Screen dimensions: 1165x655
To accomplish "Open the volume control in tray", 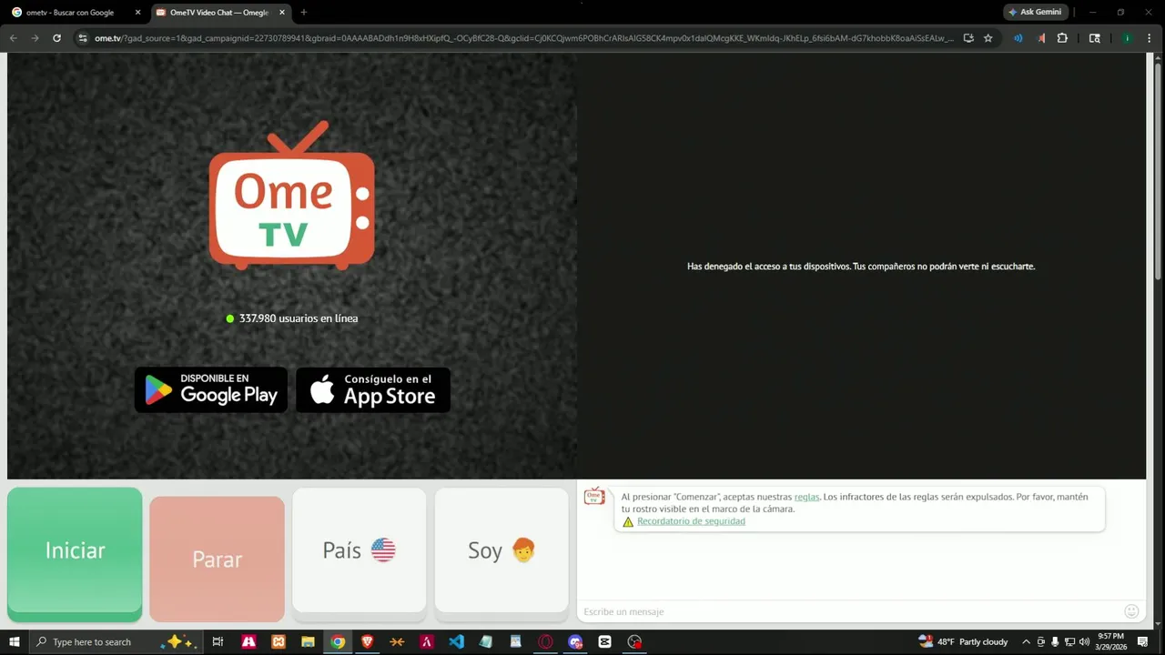I will click(1084, 641).
